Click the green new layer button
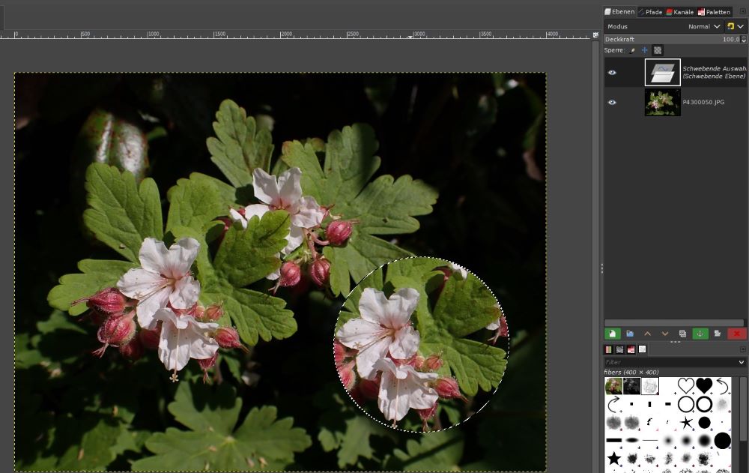Screen dimensions: 749x473 612,334
